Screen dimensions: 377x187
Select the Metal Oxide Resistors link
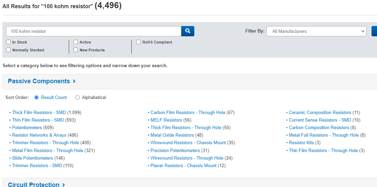pyautogui.click(x=172, y=135)
